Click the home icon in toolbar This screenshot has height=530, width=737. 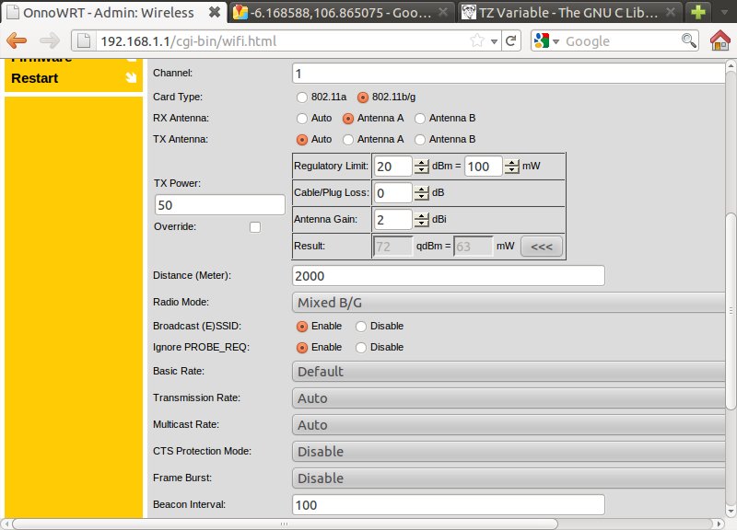point(720,41)
